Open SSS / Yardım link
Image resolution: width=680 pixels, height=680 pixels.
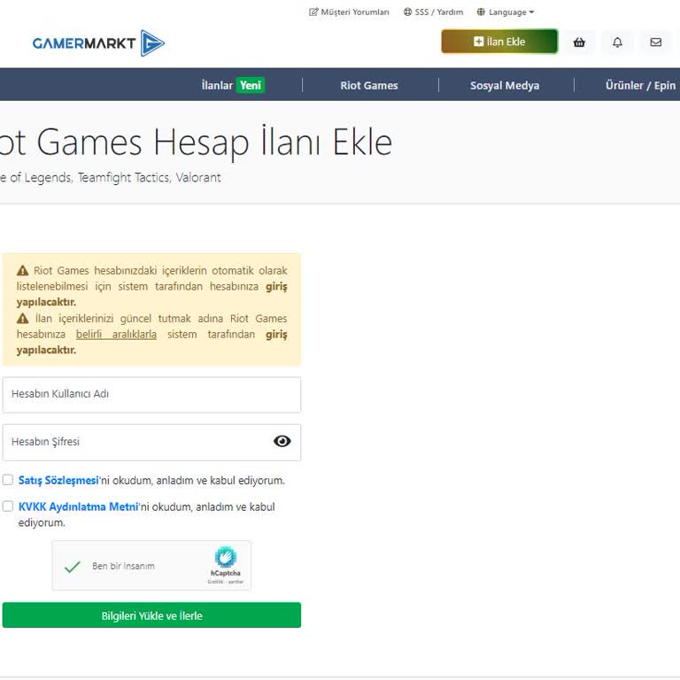tap(433, 12)
